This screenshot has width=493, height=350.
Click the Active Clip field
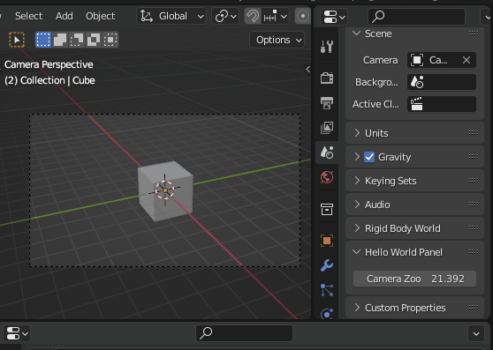click(x=442, y=104)
